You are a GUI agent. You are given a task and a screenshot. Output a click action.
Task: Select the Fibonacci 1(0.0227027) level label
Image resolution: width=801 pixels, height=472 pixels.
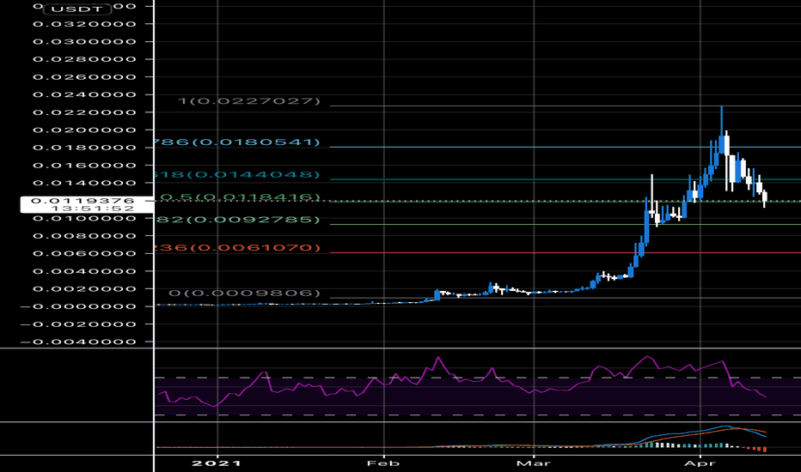pos(249,101)
